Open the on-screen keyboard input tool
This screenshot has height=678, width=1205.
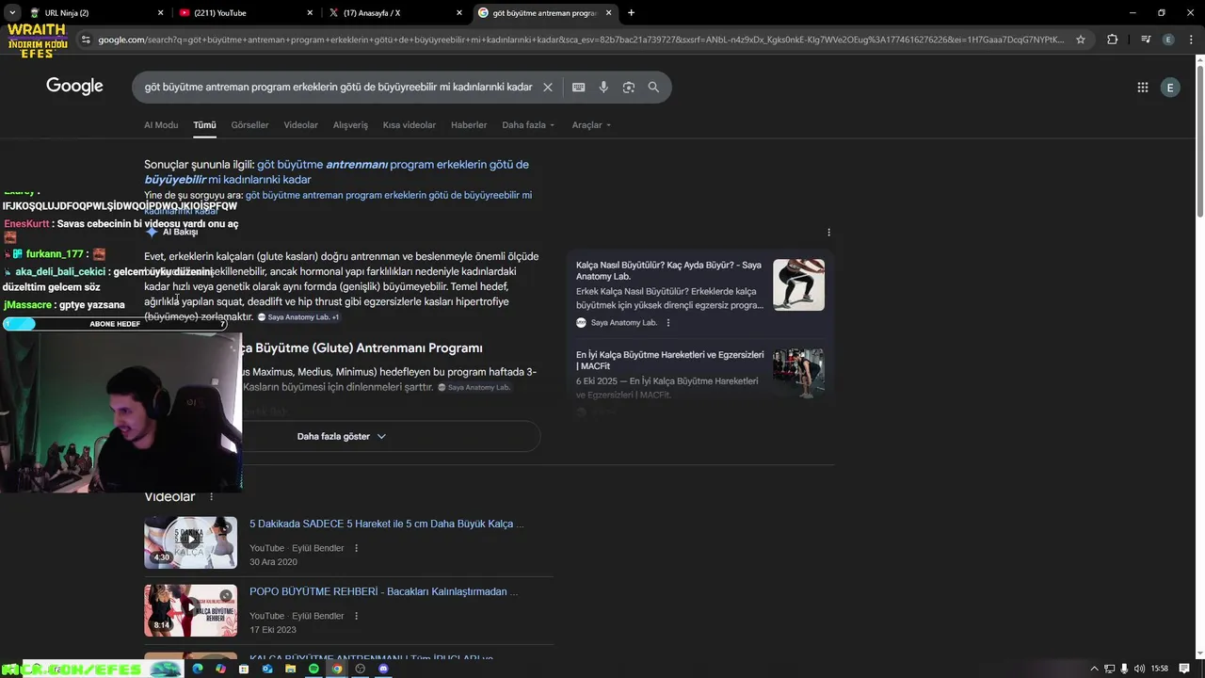tap(578, 87)
